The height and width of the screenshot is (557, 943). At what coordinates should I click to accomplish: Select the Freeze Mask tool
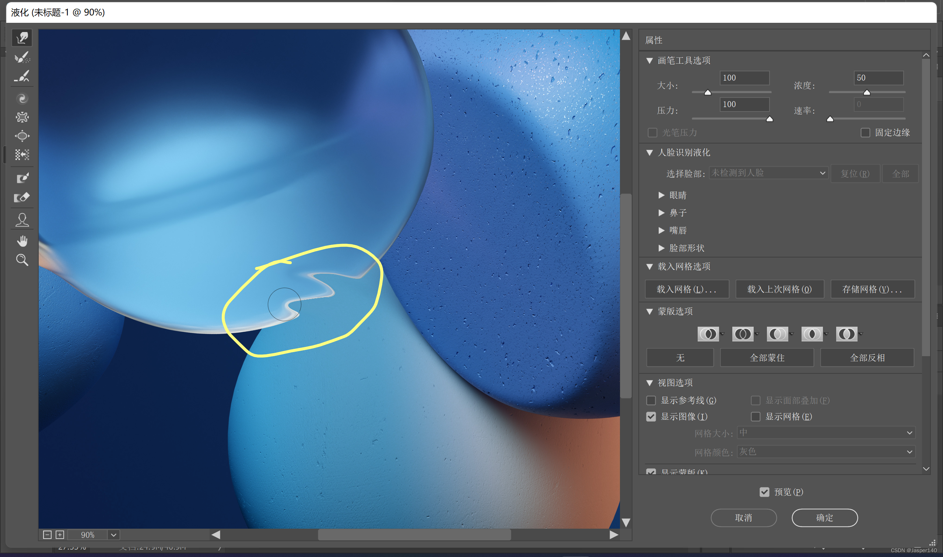pos(22,178)
